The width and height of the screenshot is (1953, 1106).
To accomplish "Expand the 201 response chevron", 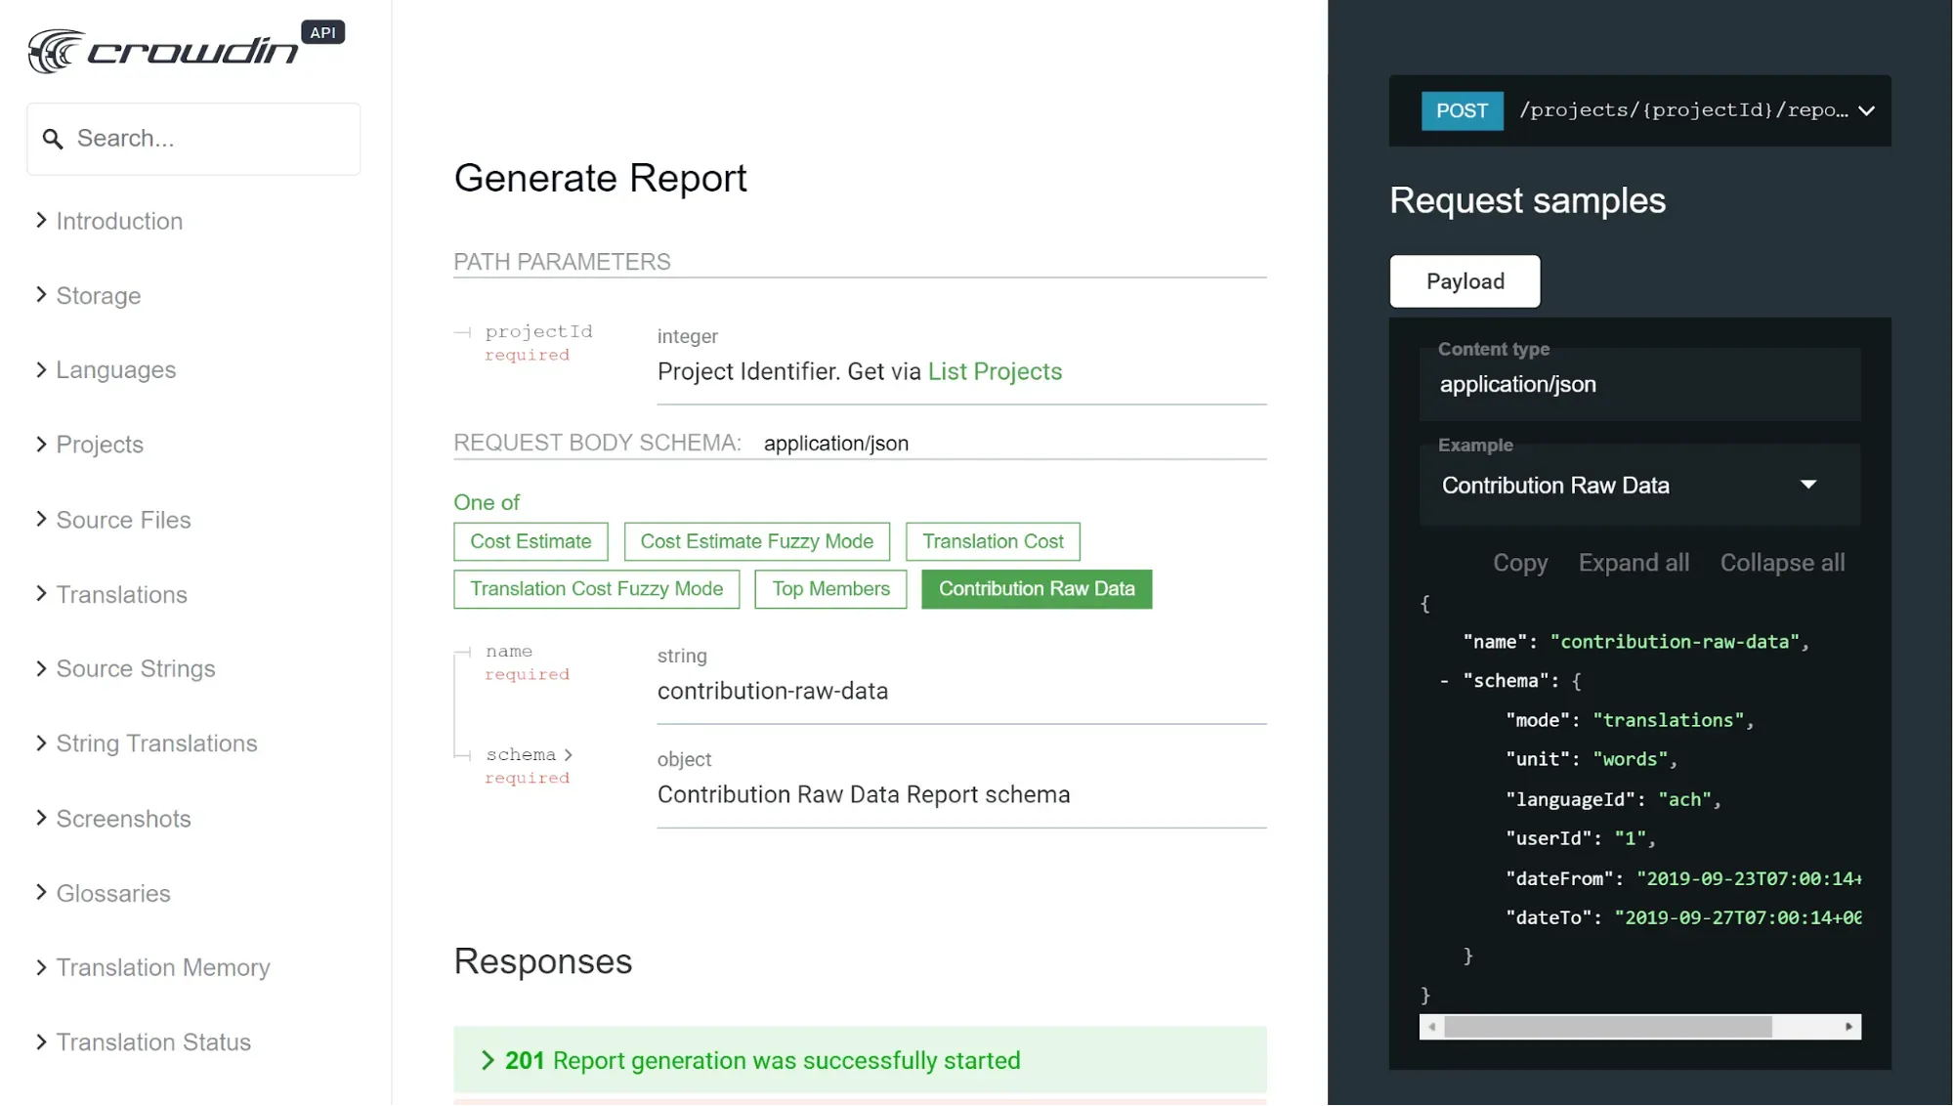I will [488, 1061].
